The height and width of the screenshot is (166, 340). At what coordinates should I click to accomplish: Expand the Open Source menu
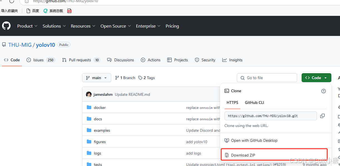tap(116, 26)
